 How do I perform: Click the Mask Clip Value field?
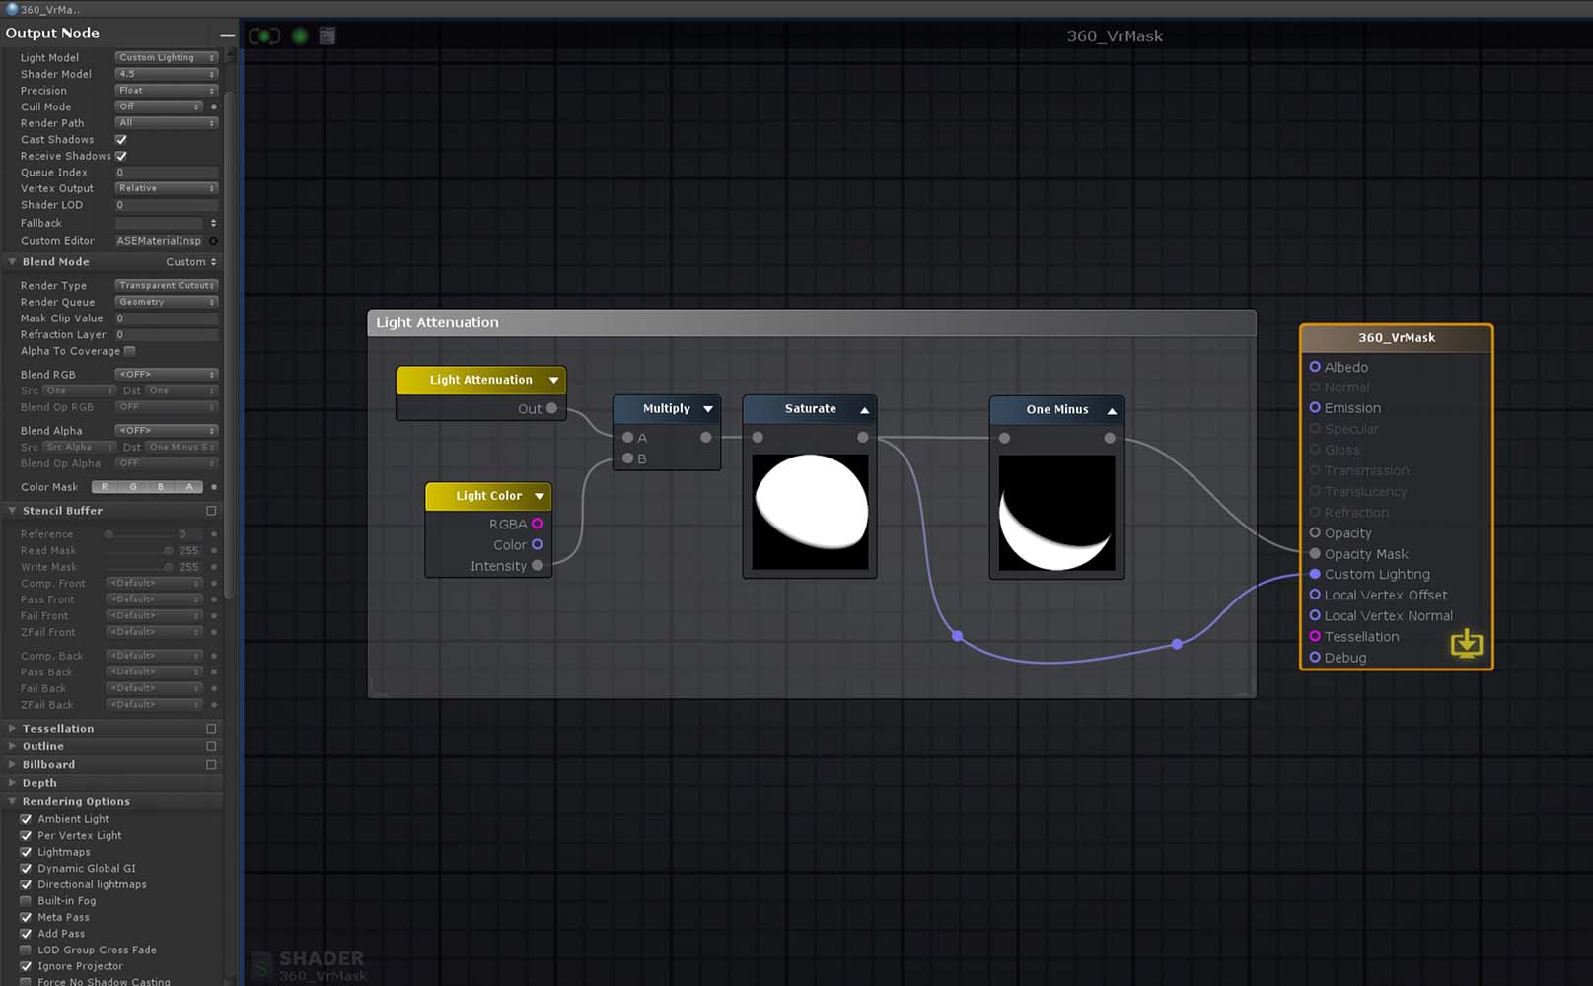(166, 318)
